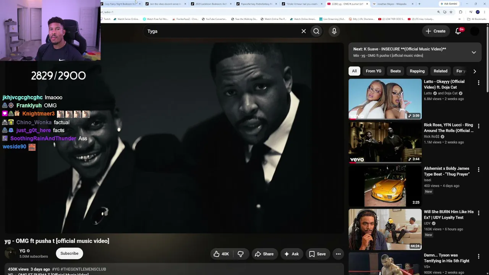Open more actions under the video
489x275 pixels.
tap(338, 254)
